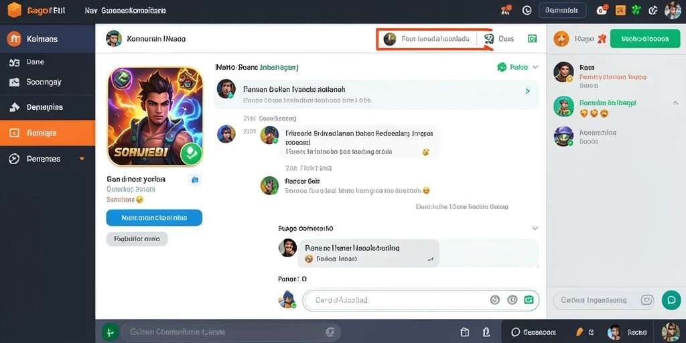Open the "Iscka" user avatar in bottom bar
This screenshot has height=343, width=686.
[x=614, y=332]
